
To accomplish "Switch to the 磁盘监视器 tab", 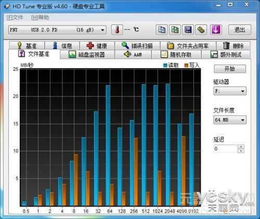I will [x=87, y=55].
